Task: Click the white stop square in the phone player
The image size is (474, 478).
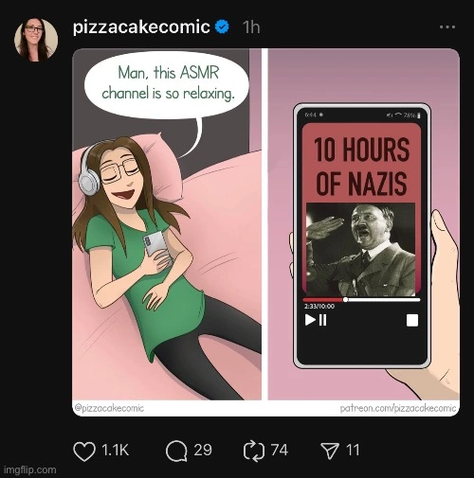Action: [412, 320]
